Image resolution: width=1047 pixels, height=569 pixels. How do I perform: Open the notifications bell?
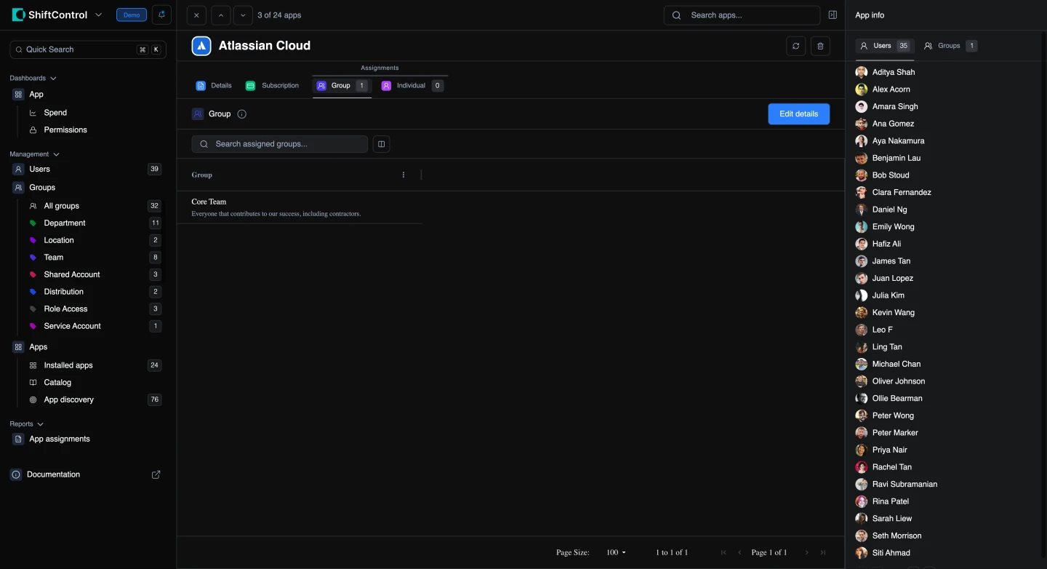161,15
